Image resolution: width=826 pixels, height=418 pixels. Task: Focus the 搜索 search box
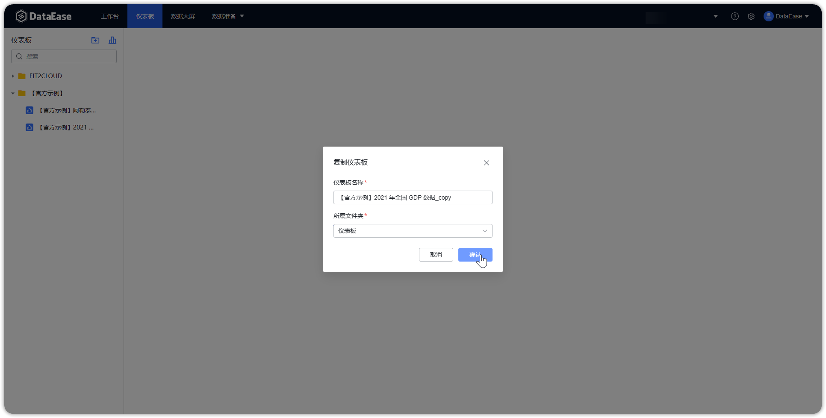[x=64, y=56]
